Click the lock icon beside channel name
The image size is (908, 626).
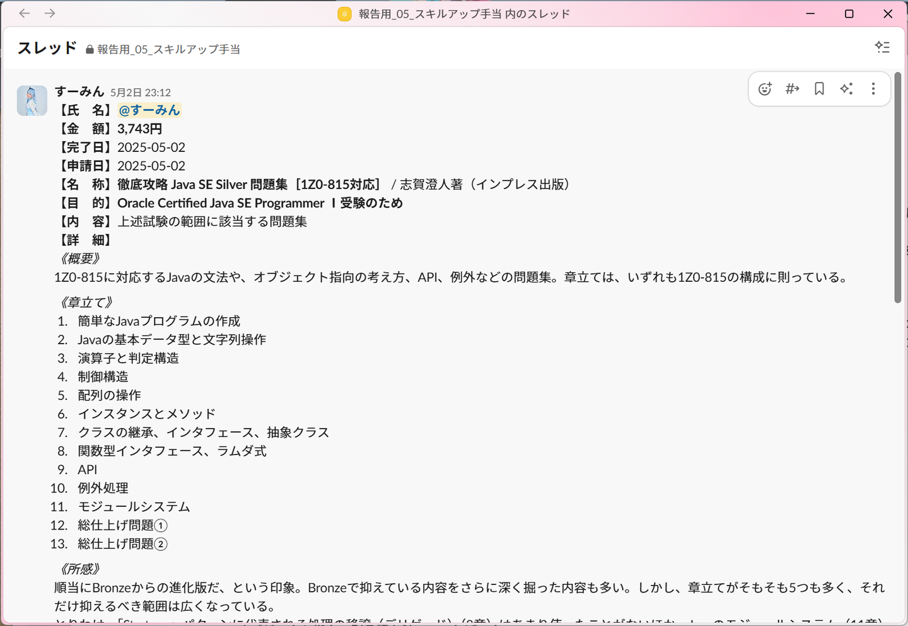click(x=90, y=49)
